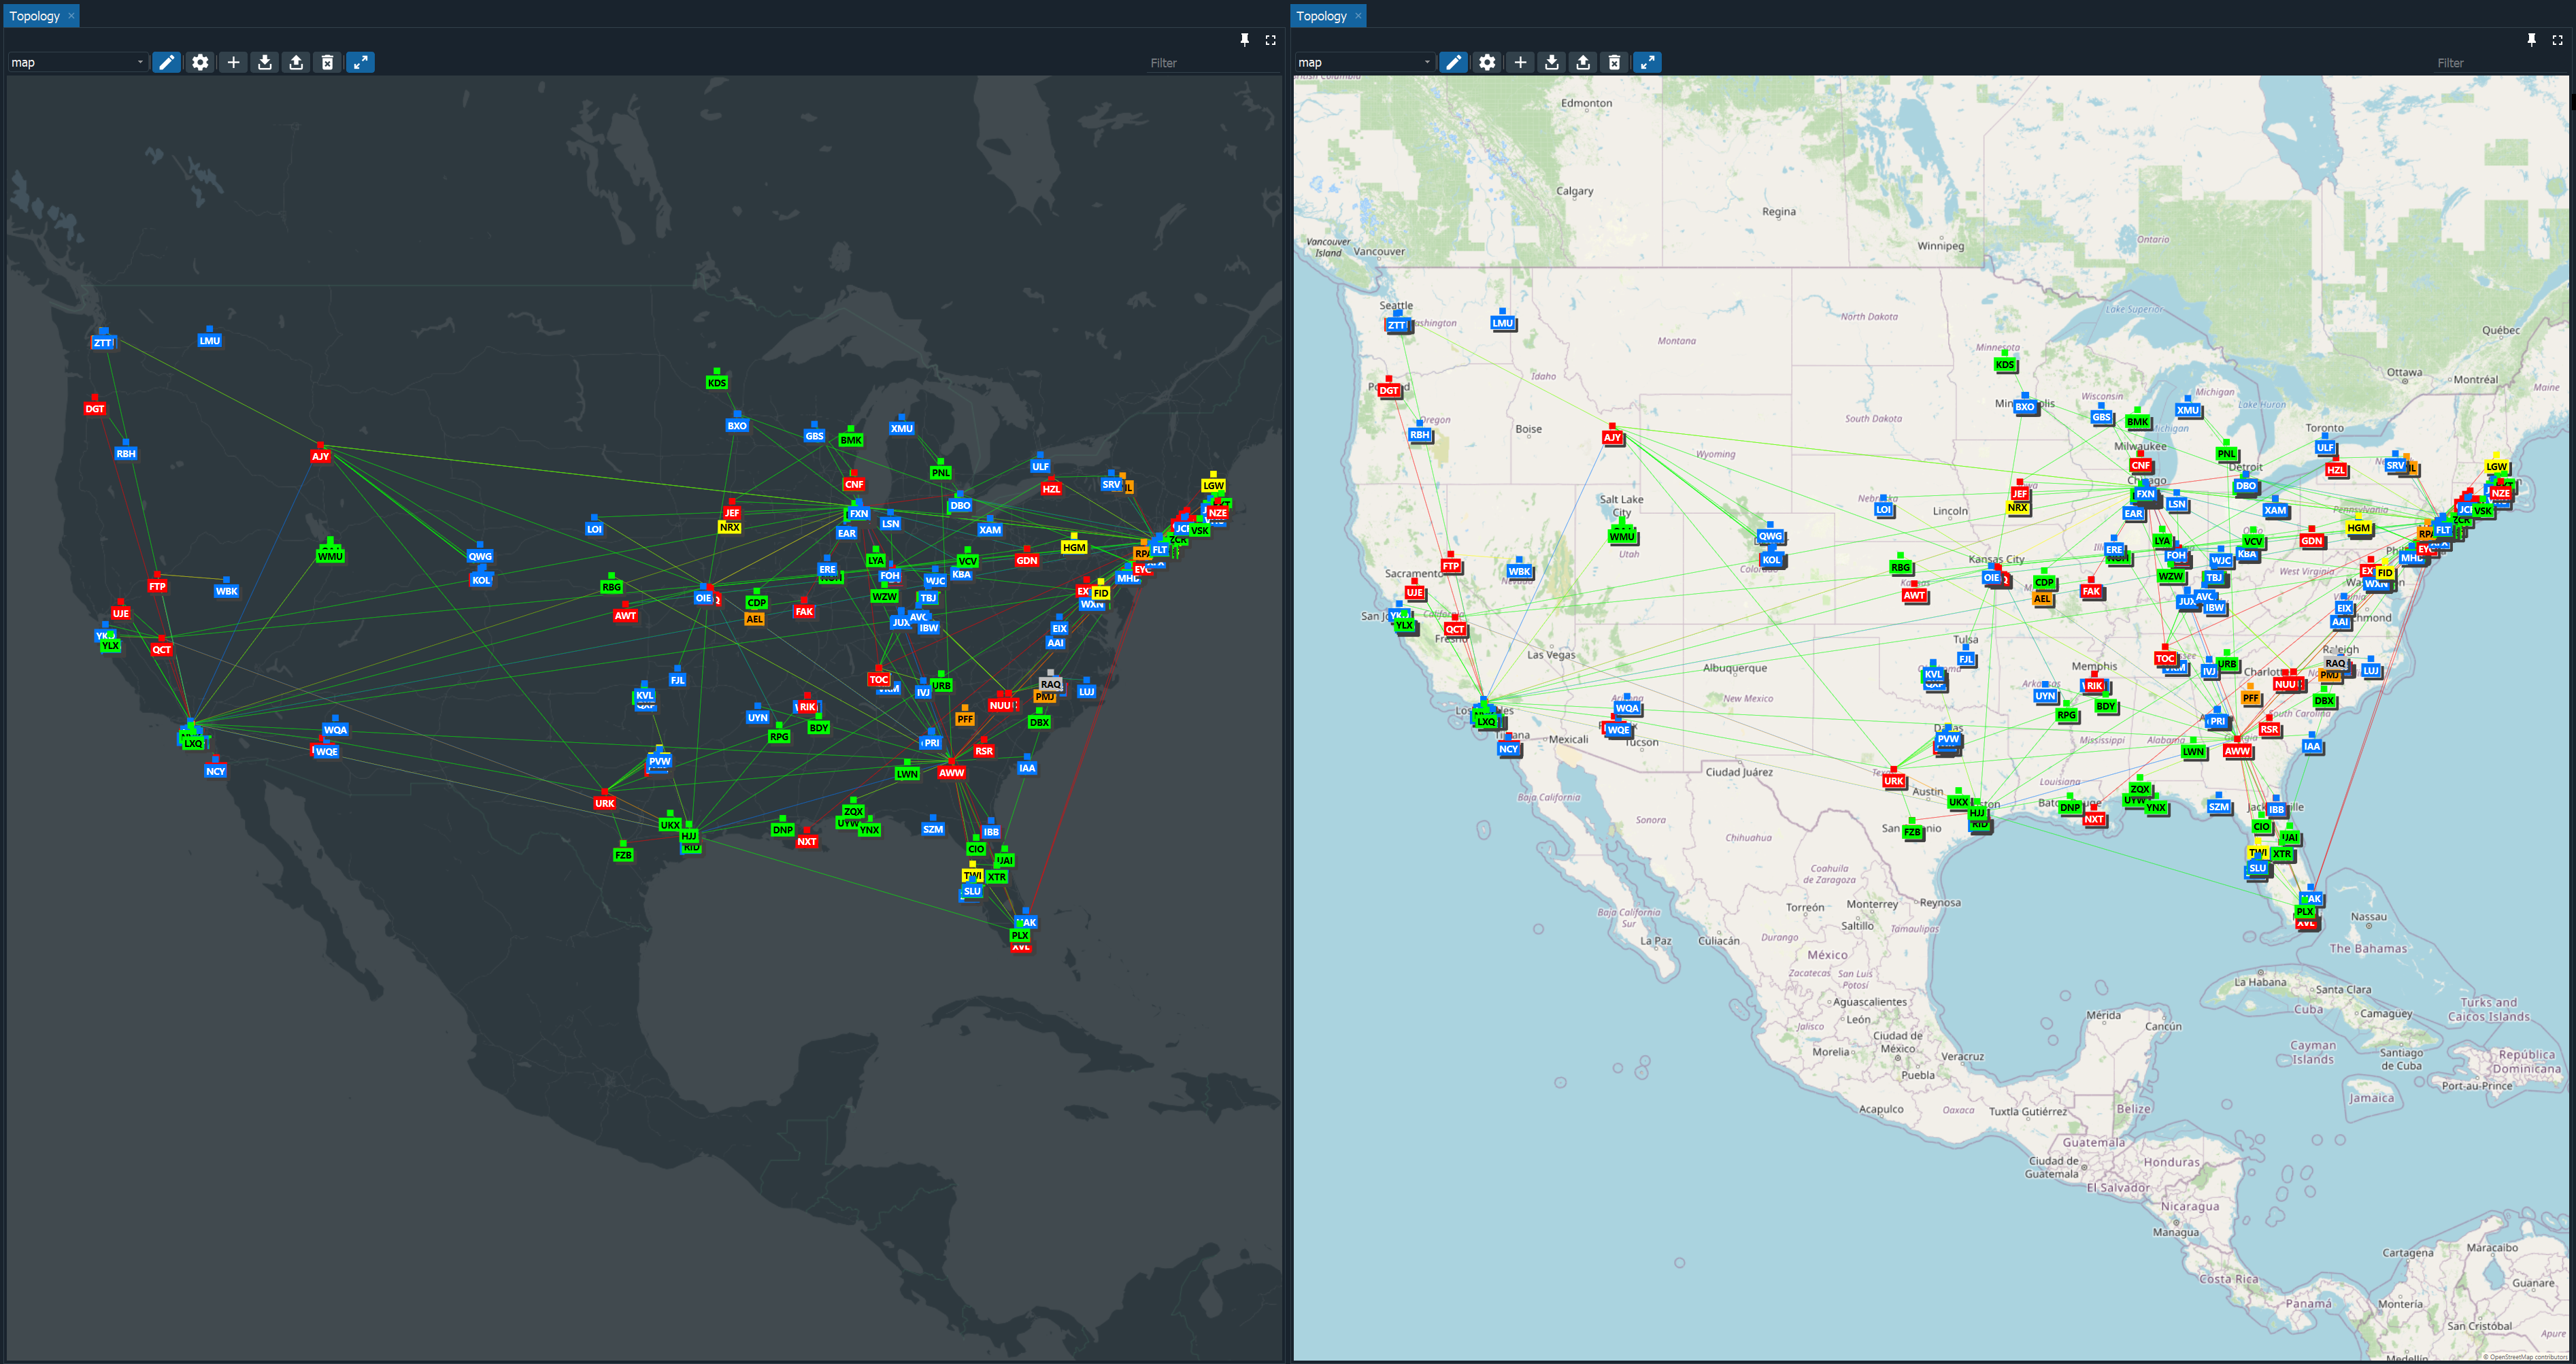Select QCT node on right street map
This screenshot has width=2576, height=1364.
tap(1455, 629)
